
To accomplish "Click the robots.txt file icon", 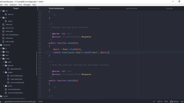I will (x=3, y=38).
